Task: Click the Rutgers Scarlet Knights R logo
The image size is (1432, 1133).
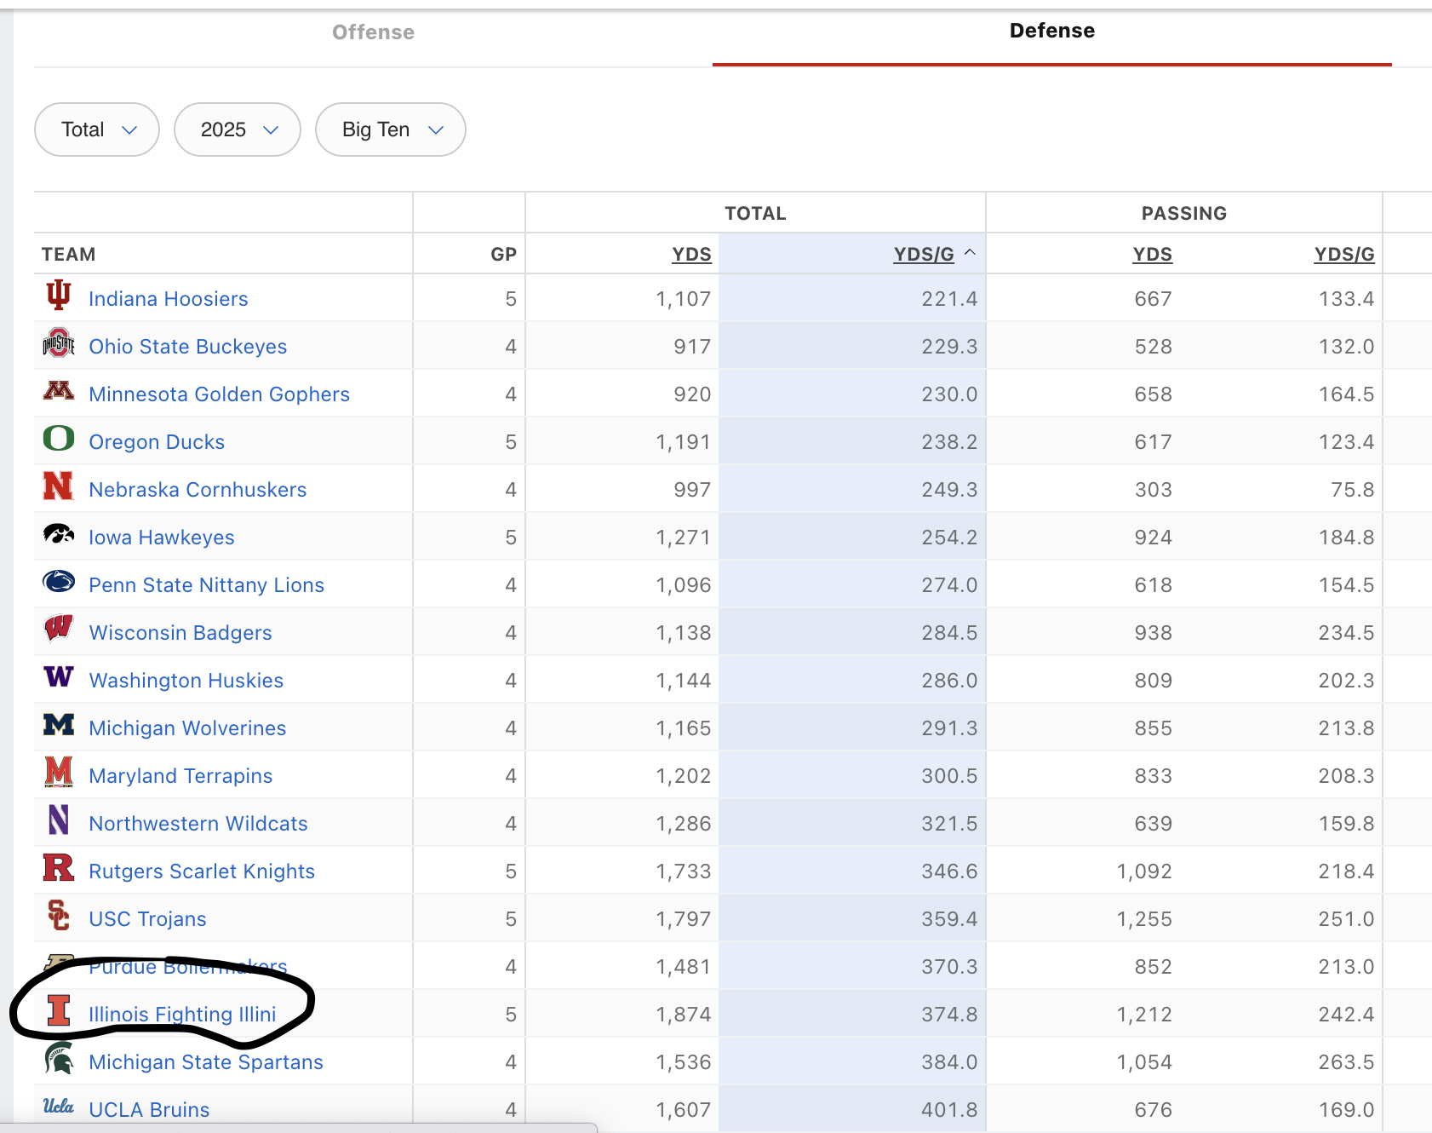Action: 58,867
